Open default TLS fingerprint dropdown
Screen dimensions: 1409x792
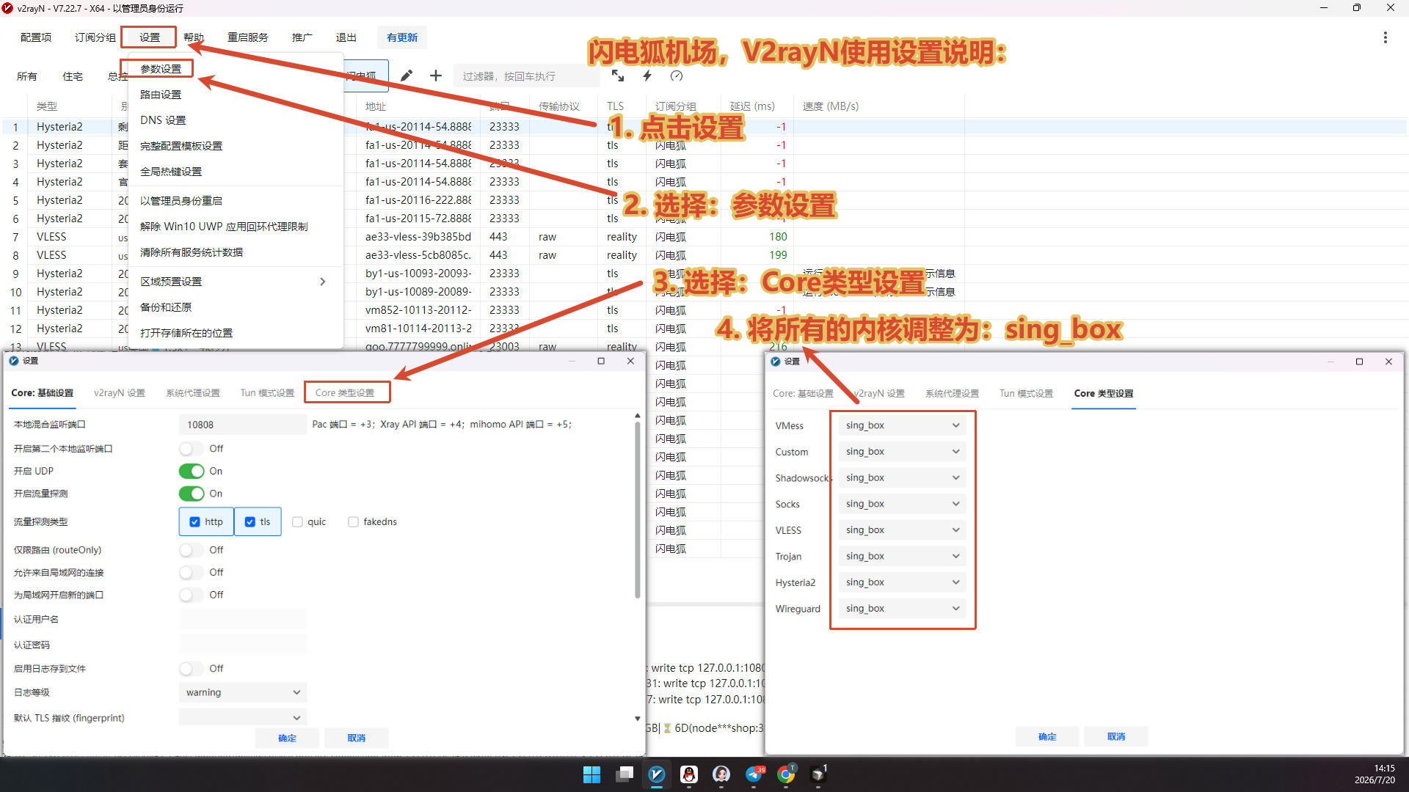(x=243, y=717)
